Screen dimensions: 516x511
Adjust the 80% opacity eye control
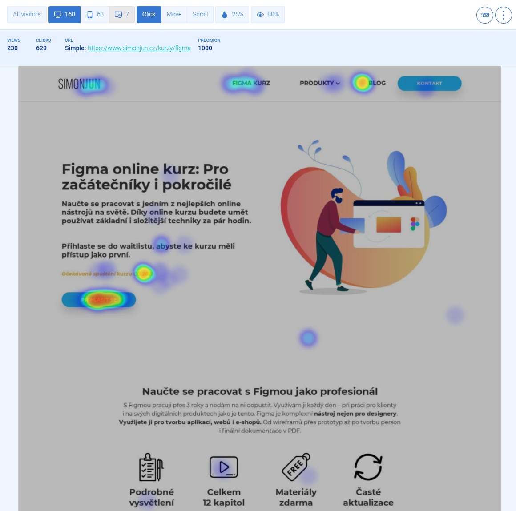[267, 15]
